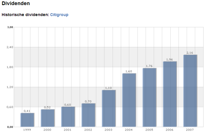Click the 1,10 value label
Viewport: 205px width, 133px height.
108,88
